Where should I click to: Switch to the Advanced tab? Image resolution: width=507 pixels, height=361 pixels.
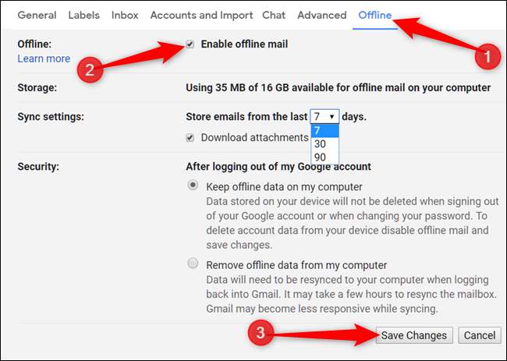(322, 15)
